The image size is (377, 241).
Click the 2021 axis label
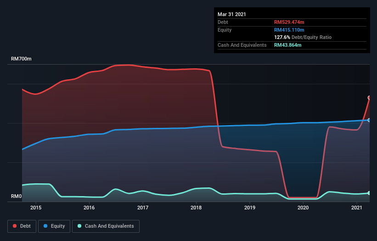pos(356,208)
